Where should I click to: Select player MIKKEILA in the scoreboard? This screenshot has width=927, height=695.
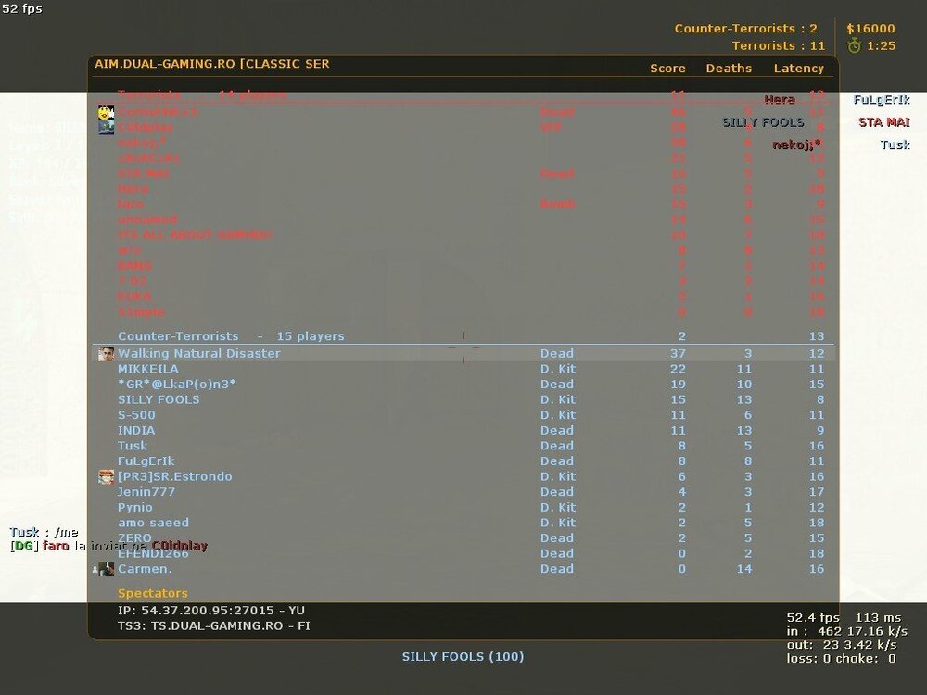click(x=148, y=369)
